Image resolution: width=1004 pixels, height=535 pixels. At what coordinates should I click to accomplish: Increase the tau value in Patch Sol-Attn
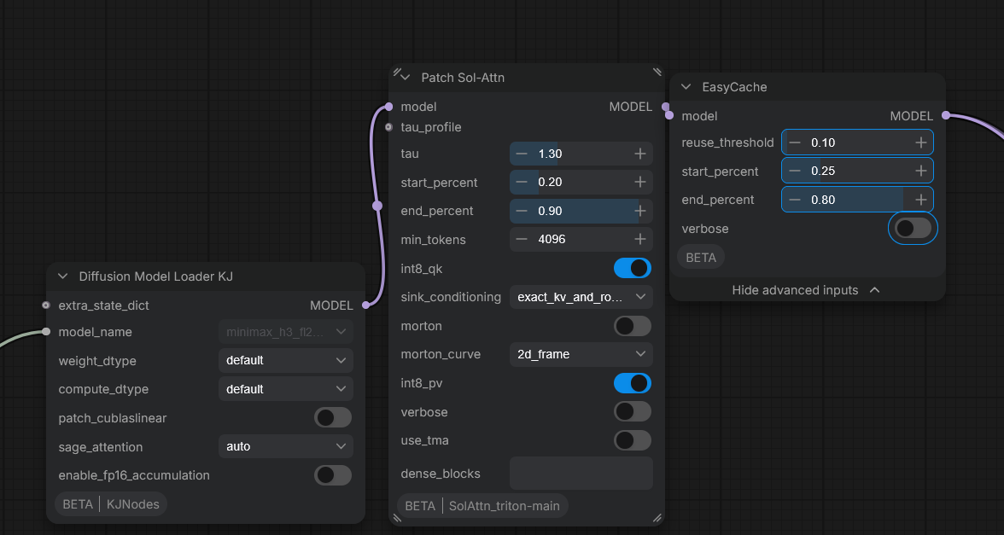(639, 154)
